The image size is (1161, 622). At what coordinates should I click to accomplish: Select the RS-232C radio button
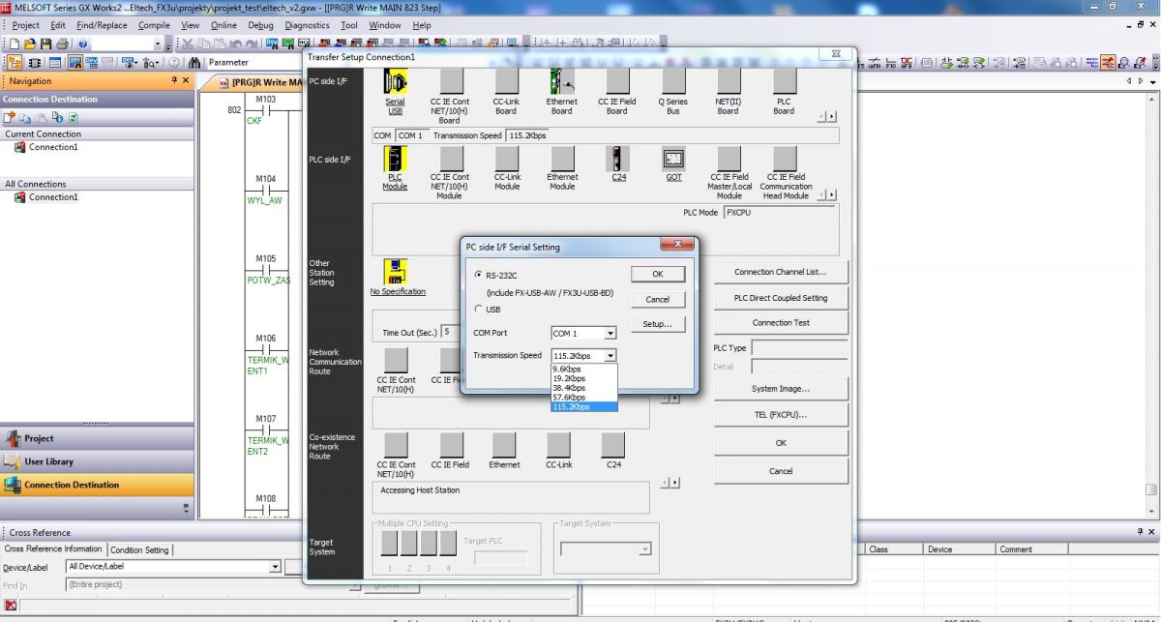pos(478,275)
